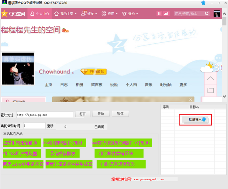Click browser scrollbar down arrow
The width and height of the screenshot is (228, 189).
[224, 96]
